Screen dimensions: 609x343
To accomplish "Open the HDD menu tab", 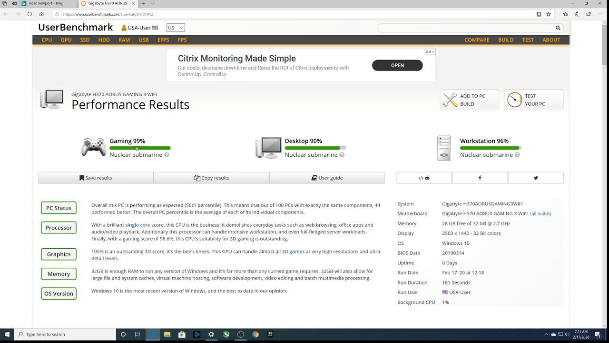I will pyautogui.click(x=104, y=40).
